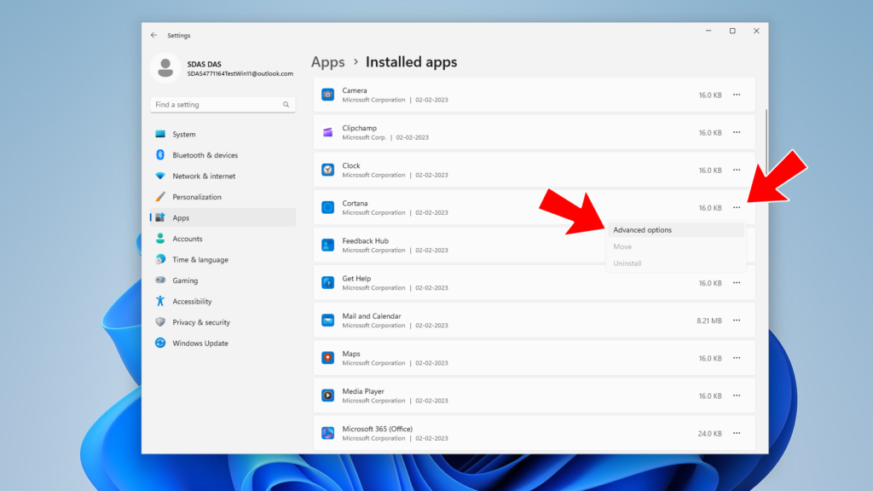The height and width of the screenshot is (491, 873).
Task: Maximize the Settings window
Action: [732, 32]
